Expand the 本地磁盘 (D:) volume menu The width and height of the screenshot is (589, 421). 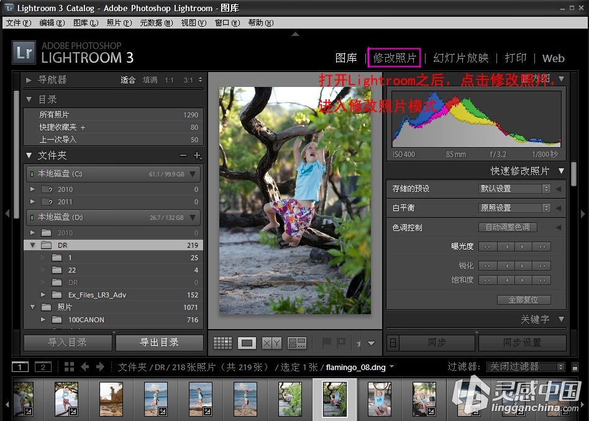(x=193, y=217)
